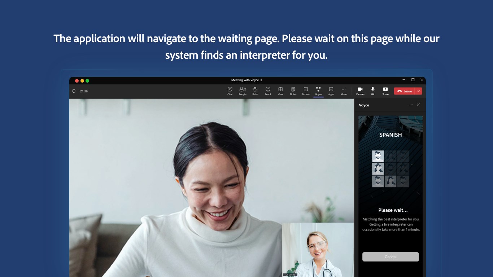Show the People list
493x277 pixels.
pos(243,91)
